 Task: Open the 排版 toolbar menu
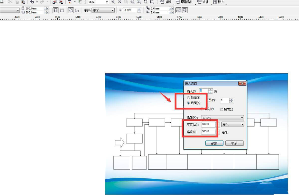coord(166,2)
